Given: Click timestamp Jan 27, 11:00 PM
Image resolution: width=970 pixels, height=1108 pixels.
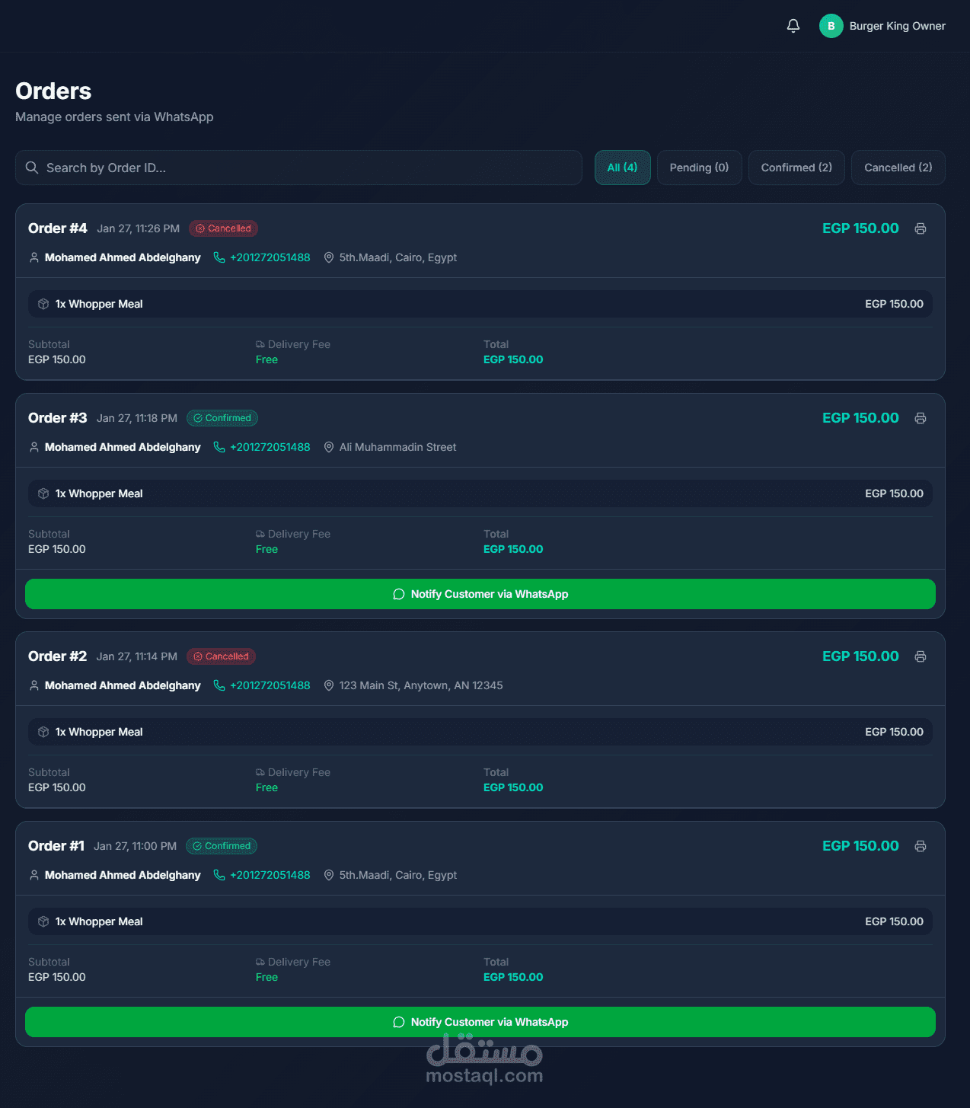Looking at the screenshot, I should [136, 846].
